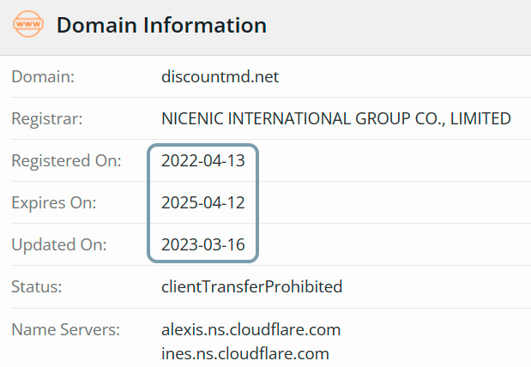Click the orange www globe icon
This screenshot has height=367, width=531.
(28, 24)
